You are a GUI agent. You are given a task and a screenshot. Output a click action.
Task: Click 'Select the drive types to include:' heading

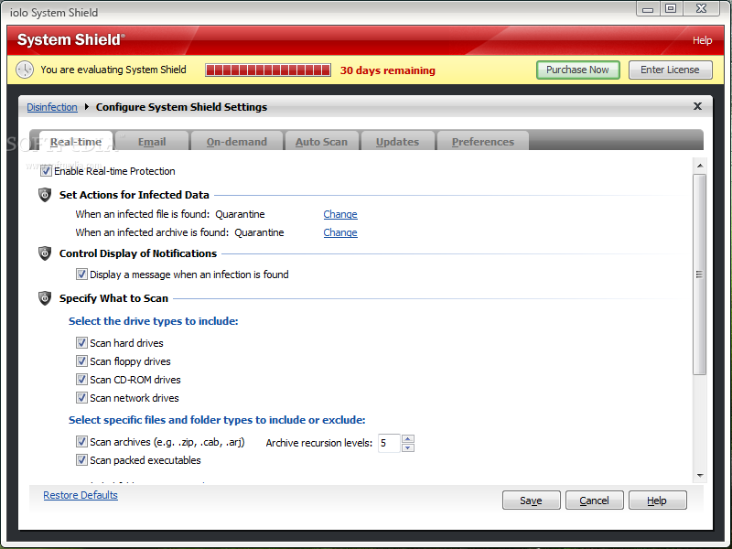pyautogui.click(x=153, y=321)
